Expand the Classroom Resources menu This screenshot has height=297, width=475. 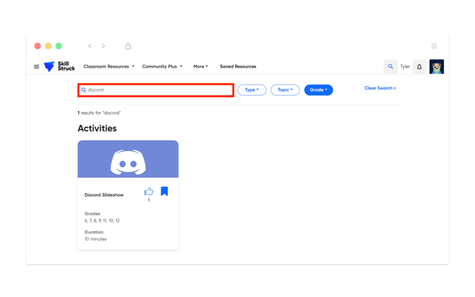click(x=109, y=66)
